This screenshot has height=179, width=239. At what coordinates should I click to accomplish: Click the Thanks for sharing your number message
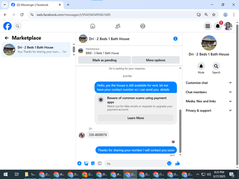point(136,150)
